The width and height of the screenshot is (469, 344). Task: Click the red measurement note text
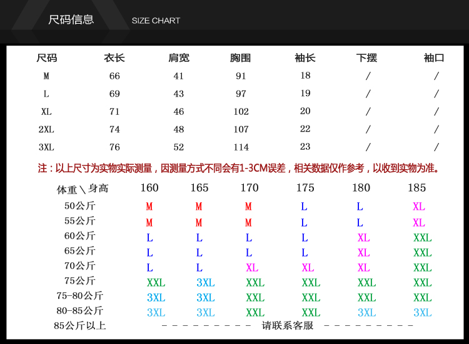tap(238, 168)
